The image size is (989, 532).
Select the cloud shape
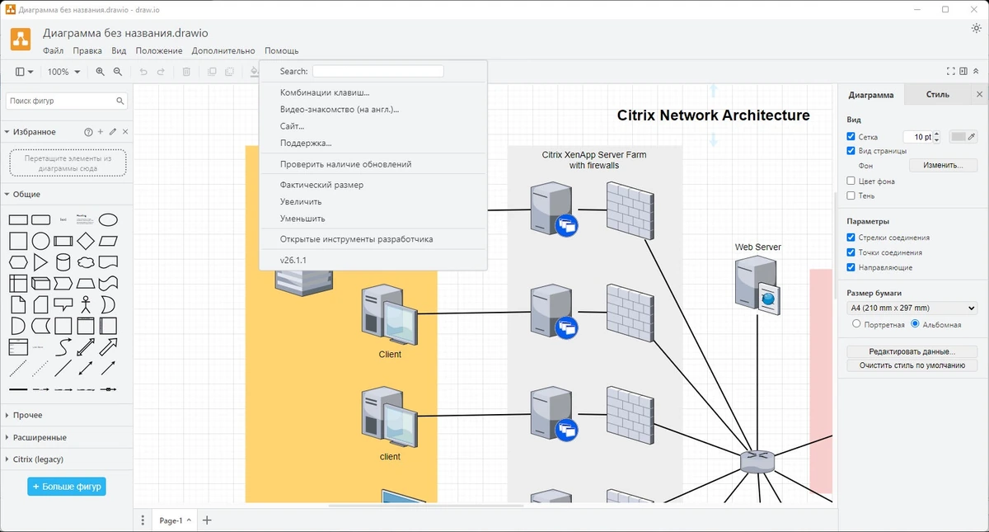click(x=86, y=262)
